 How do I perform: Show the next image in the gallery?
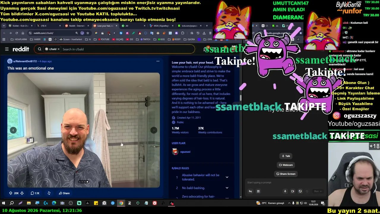tap(154, 130)
